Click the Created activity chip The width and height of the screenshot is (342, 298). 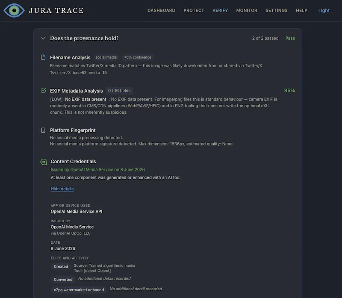(61, 267)
